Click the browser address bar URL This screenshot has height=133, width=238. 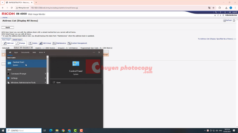click(x=54, y=8)
